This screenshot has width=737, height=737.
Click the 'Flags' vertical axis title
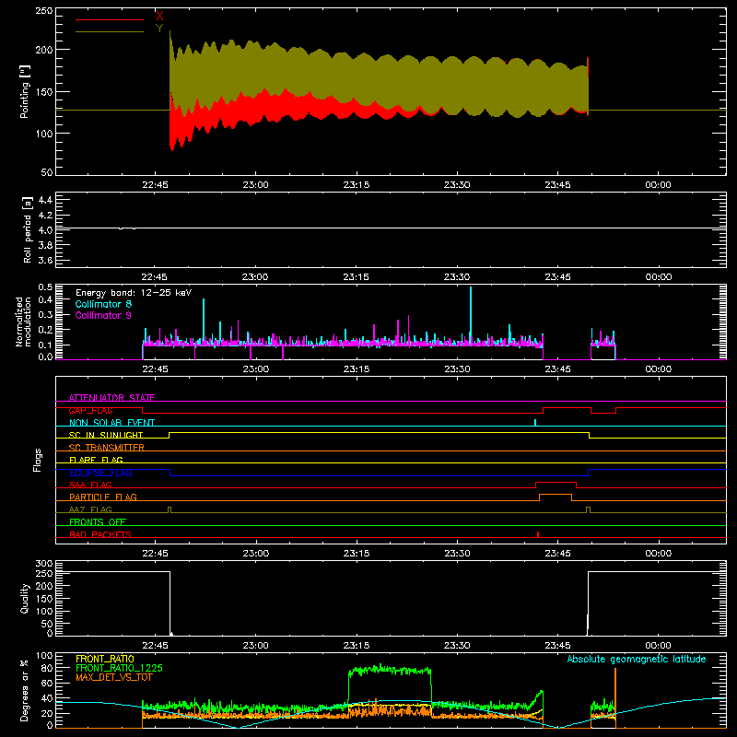tap(38, 460)
